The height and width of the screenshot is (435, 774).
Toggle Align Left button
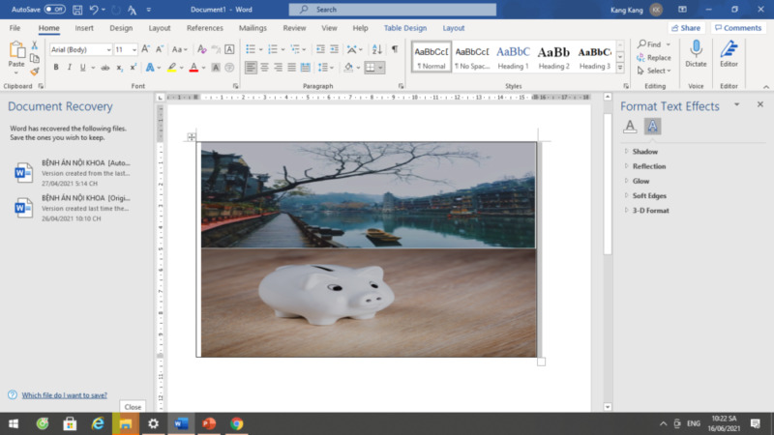251,68
